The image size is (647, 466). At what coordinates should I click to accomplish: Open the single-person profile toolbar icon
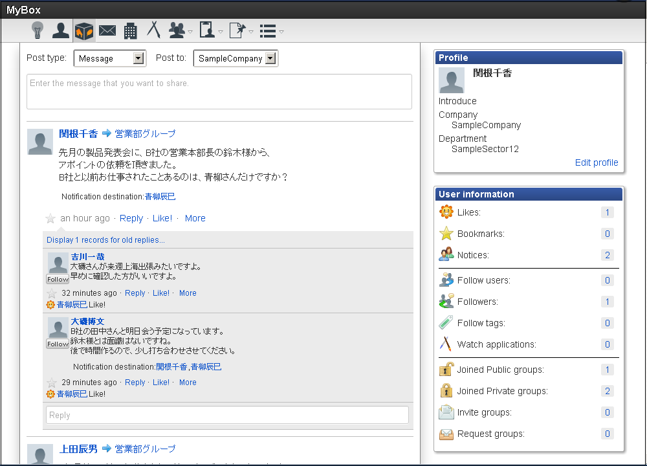(x=60, y=30)
